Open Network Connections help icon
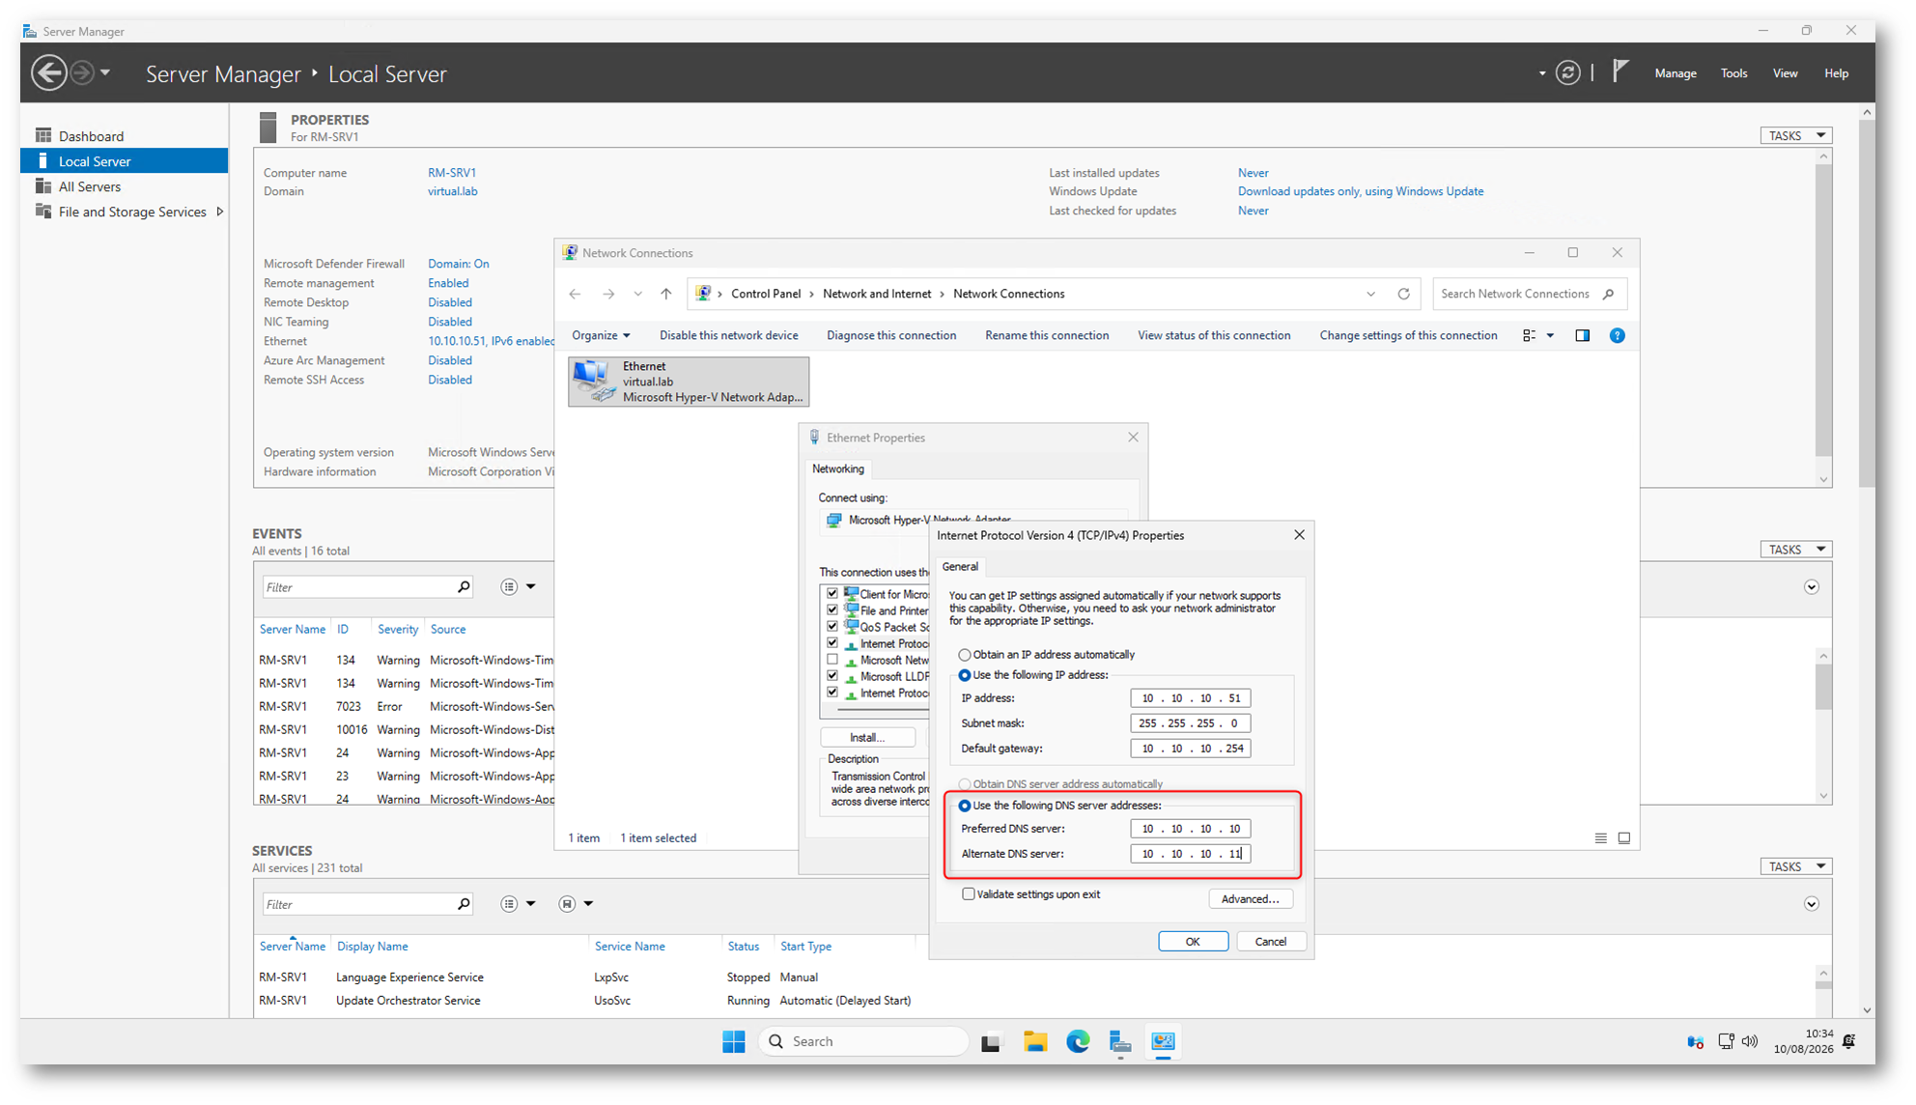Image resolution: width=1916 pixels, height=1105 pixels. pos(1618,335)
